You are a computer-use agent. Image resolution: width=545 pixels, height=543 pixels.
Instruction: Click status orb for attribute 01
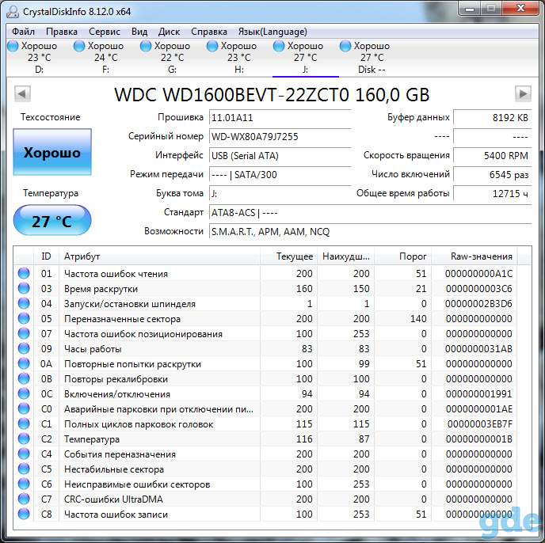click(24, 273)
